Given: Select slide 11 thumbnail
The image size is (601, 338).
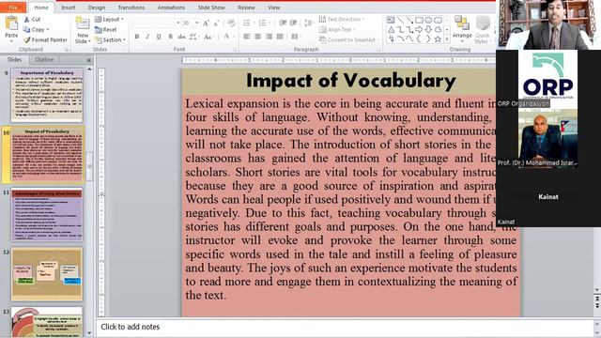Looking at the screenshot, I should [47, 215].
